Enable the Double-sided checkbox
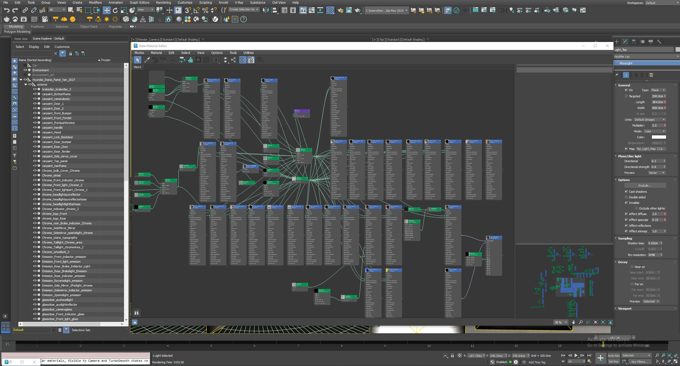680x366 pixels. point(626,197)
